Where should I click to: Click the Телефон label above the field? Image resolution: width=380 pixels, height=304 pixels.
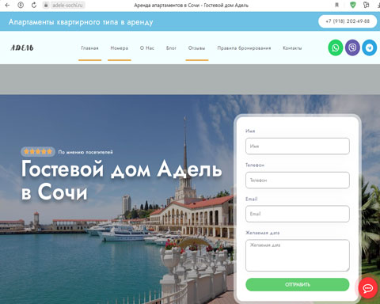pyautogui.click(x=255, y=165)
